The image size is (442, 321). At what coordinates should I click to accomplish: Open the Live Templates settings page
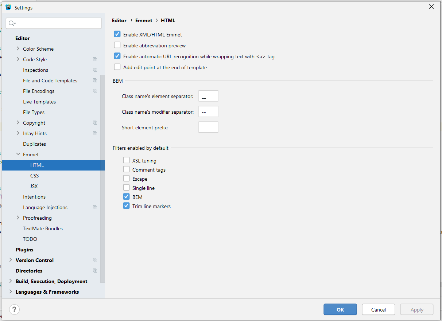click(39, 102)
